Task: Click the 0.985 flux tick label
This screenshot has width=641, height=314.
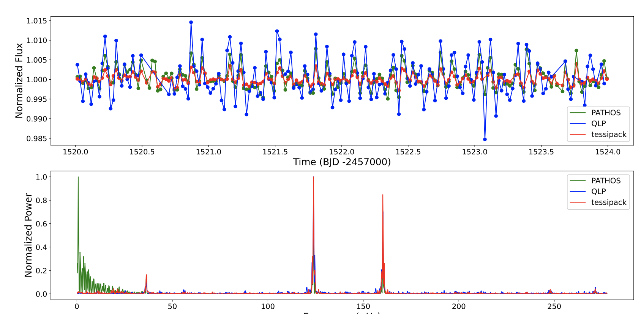Action: click(x=37, y=139)
